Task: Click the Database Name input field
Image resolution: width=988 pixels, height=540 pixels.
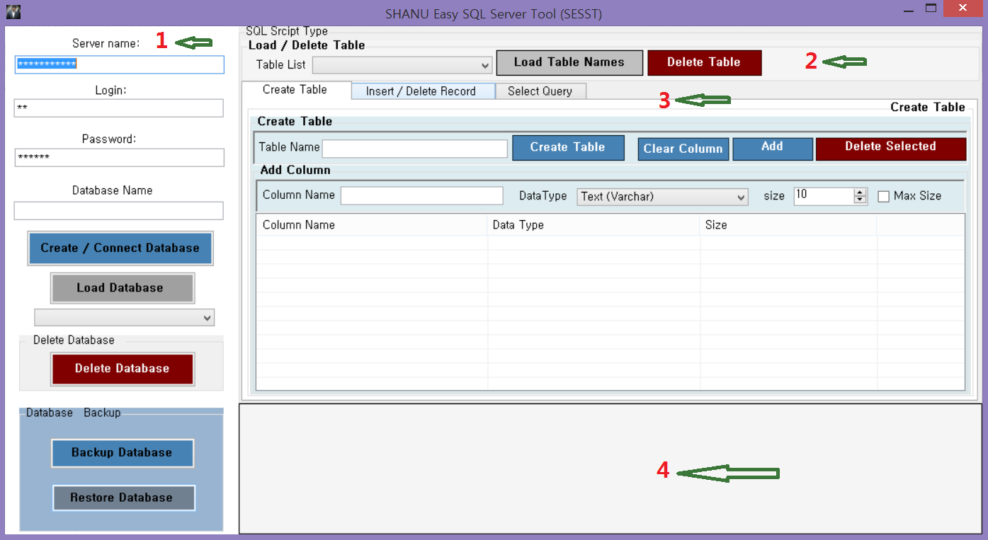Action: pyautogui.click(x=119, y=210)
